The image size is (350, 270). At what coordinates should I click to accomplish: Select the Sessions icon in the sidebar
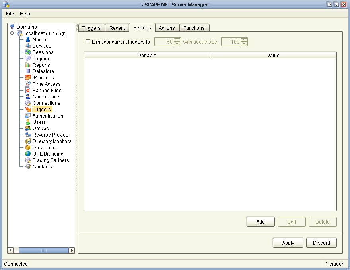[28, 52]
